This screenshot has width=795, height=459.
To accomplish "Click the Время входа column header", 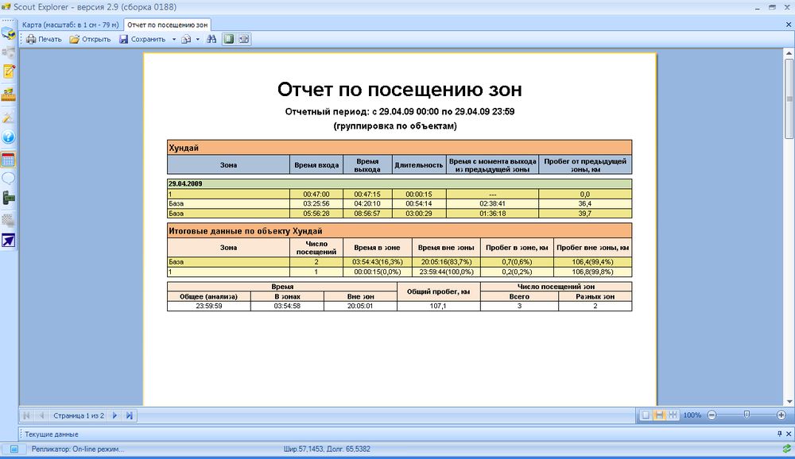I will pos(316,164).
